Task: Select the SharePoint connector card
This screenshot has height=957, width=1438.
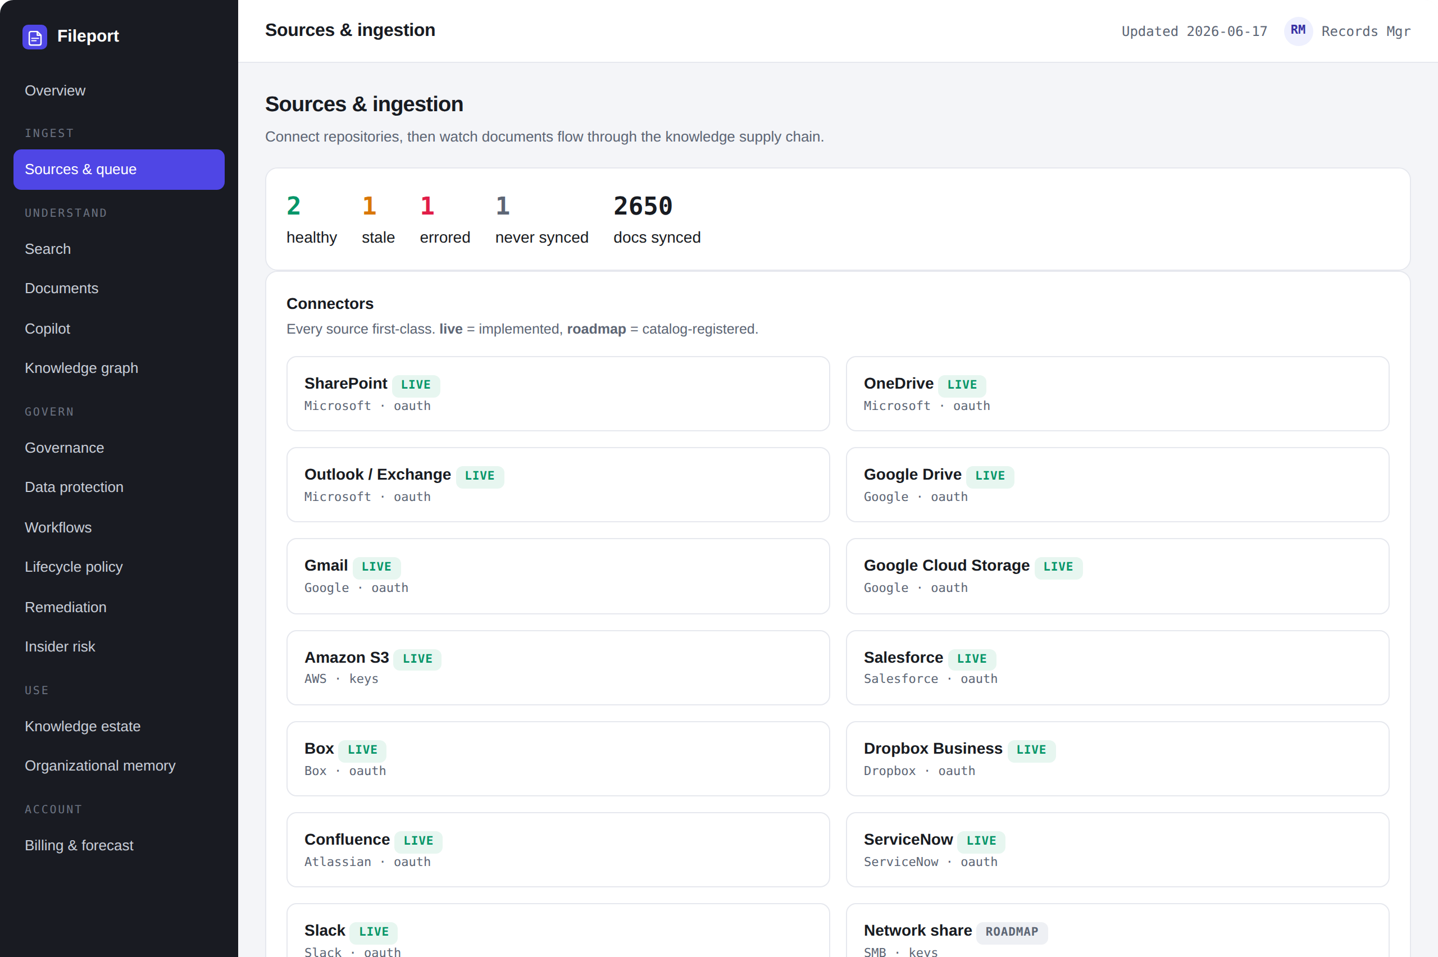Action: point(558,394)
